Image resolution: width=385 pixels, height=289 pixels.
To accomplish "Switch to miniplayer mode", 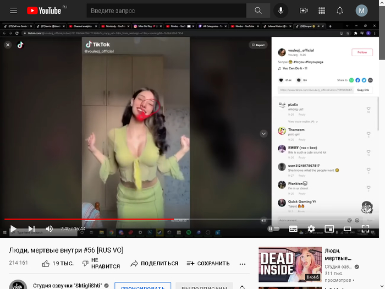I will pyautogui.click(x=329, y=229).
